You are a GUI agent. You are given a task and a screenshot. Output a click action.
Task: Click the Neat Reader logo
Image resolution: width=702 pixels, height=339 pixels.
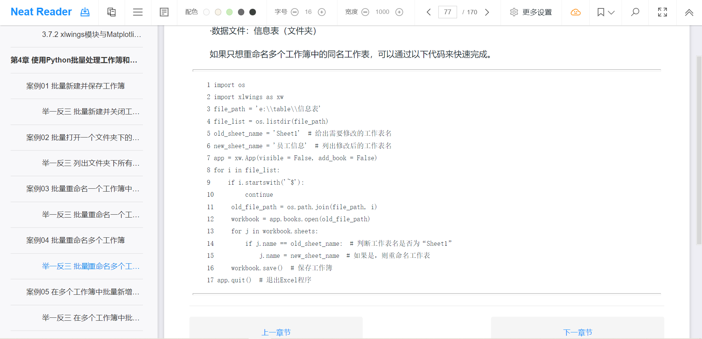[x=41, y=12]
